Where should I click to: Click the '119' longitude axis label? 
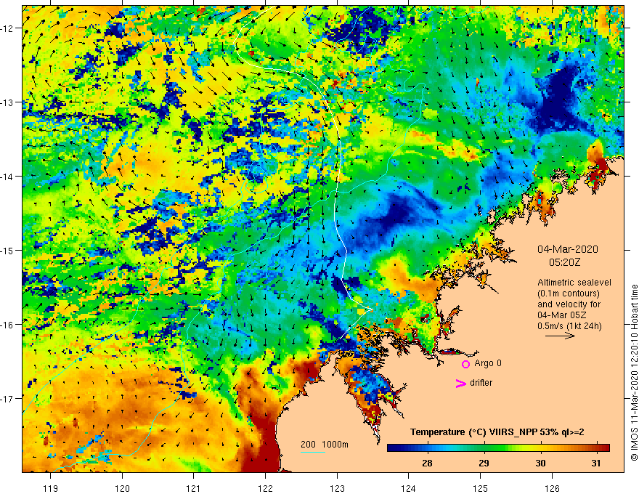(x=51, y=488)
